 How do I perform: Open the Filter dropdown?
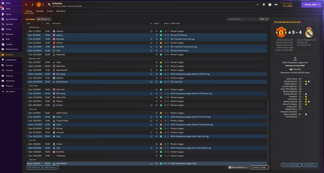coord(264,19)
